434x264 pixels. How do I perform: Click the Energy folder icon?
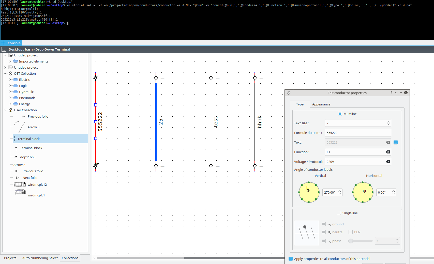(x=16, y=104)
